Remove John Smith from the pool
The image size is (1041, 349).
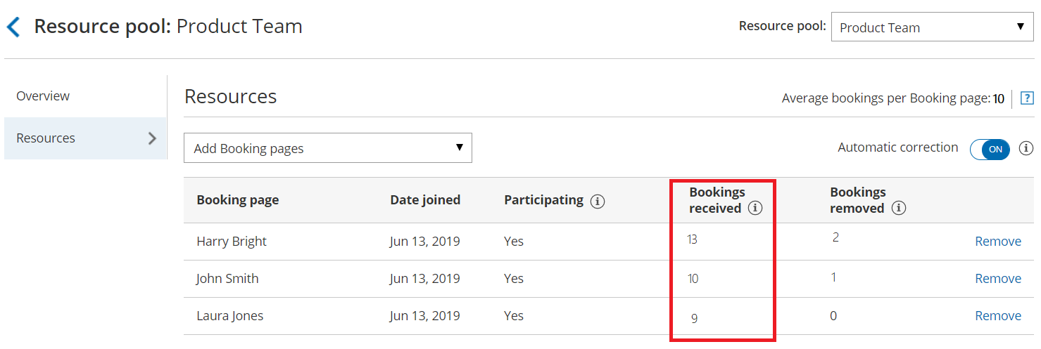click(997, 279)
